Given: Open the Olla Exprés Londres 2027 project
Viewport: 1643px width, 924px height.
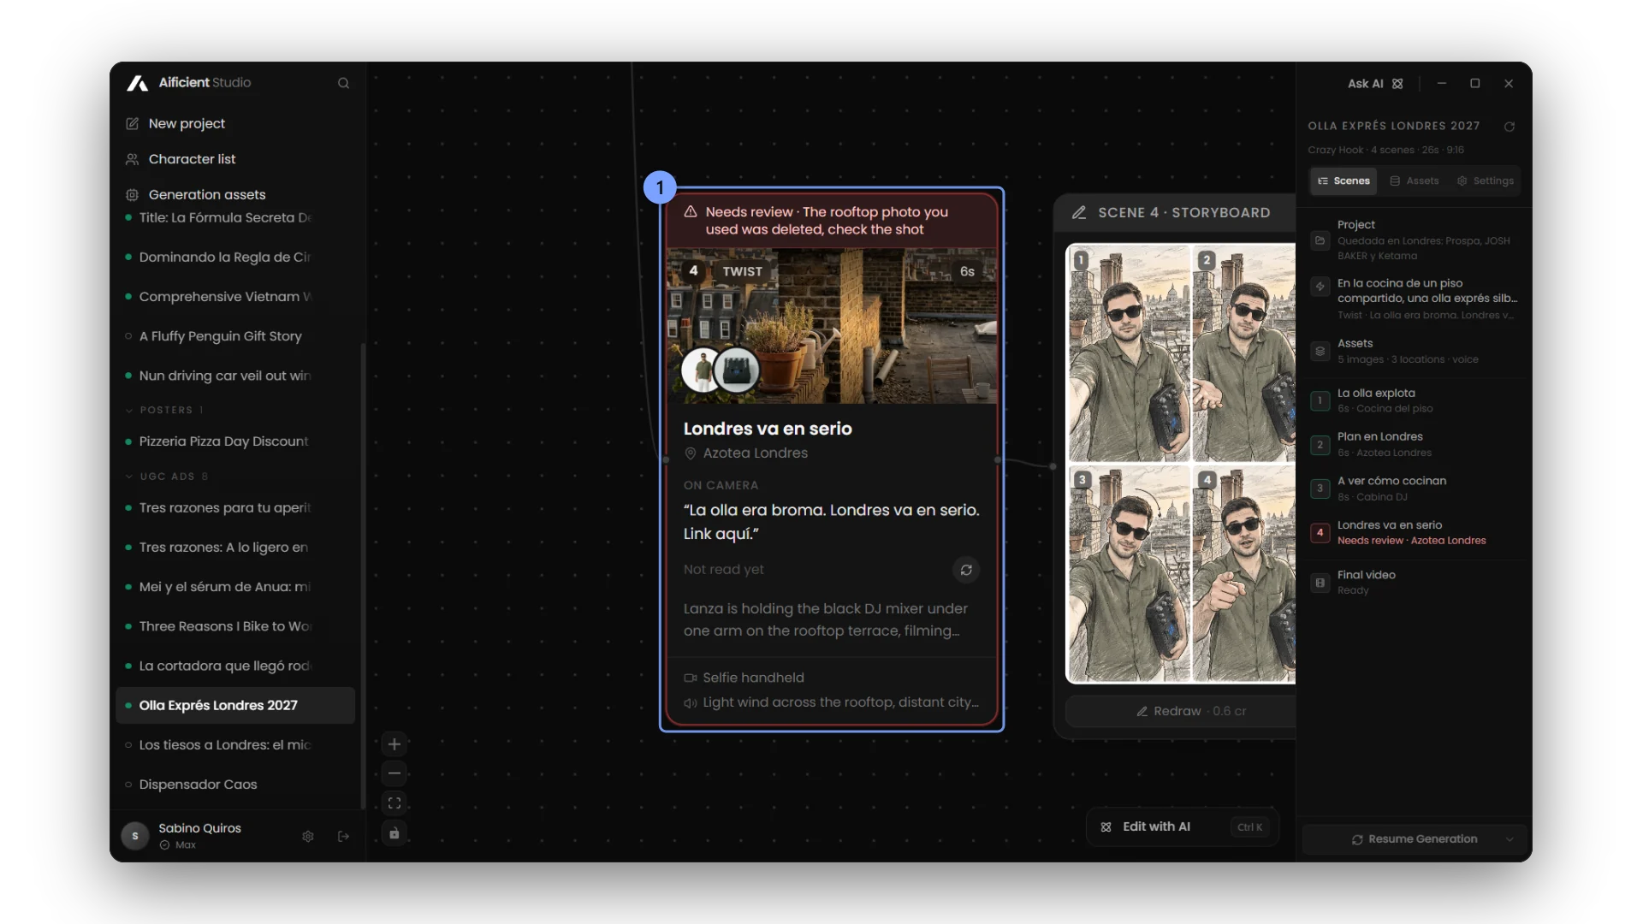Looking at the screenshot, I should [235, 705].
